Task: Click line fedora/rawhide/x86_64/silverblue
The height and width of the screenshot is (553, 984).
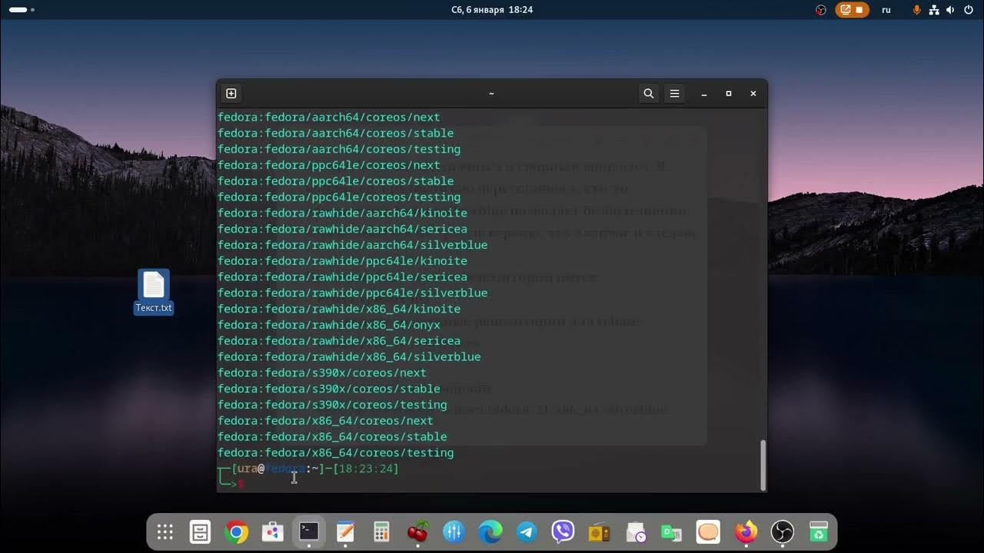Action: coord(349,357)
